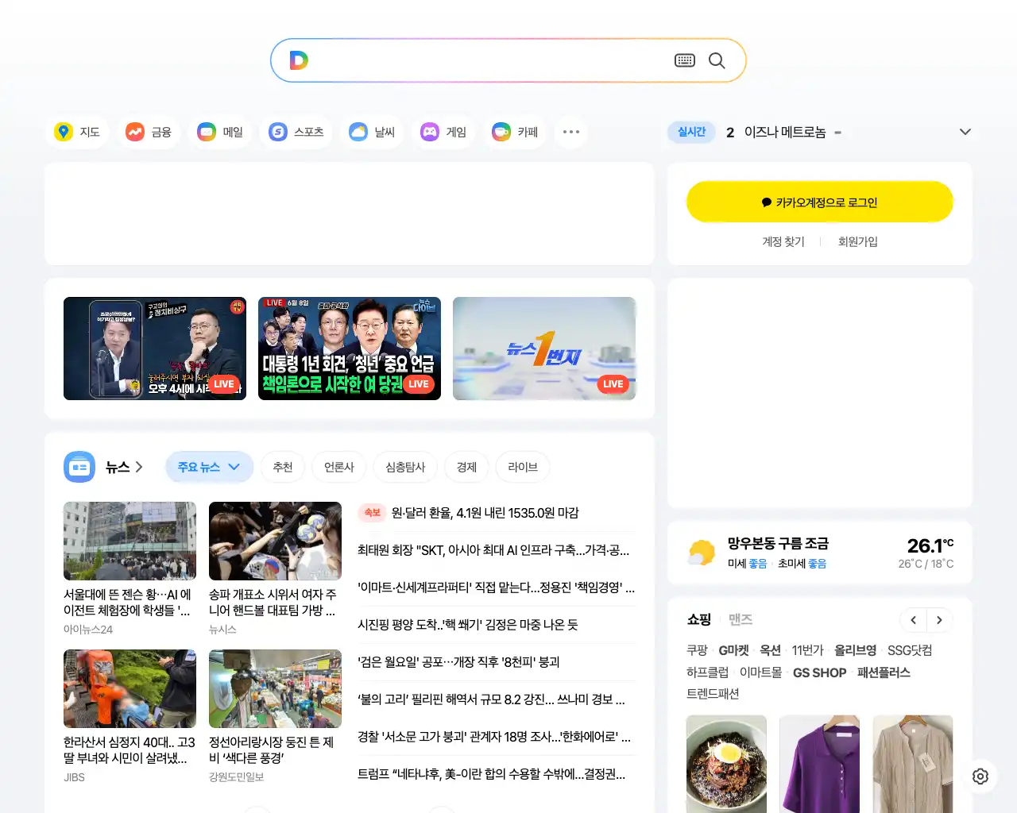The height and width of the screenshot is (813, 1017).
Task: Click the blue news section icon
Action: coord(79,467)
